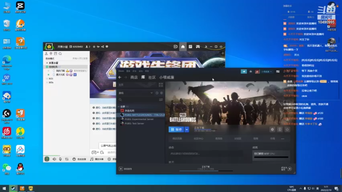
Task: Open PUBG game settings gear icon
Action: pos(272,130)
